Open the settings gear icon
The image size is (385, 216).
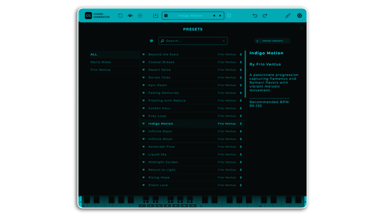[299, 16]
